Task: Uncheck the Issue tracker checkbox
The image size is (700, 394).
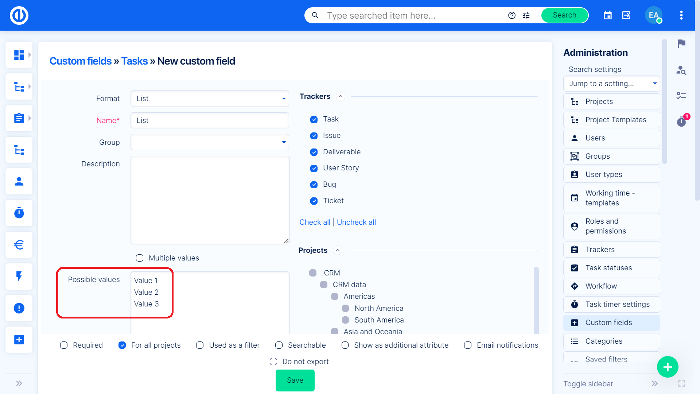Action: tap(314, 136)
